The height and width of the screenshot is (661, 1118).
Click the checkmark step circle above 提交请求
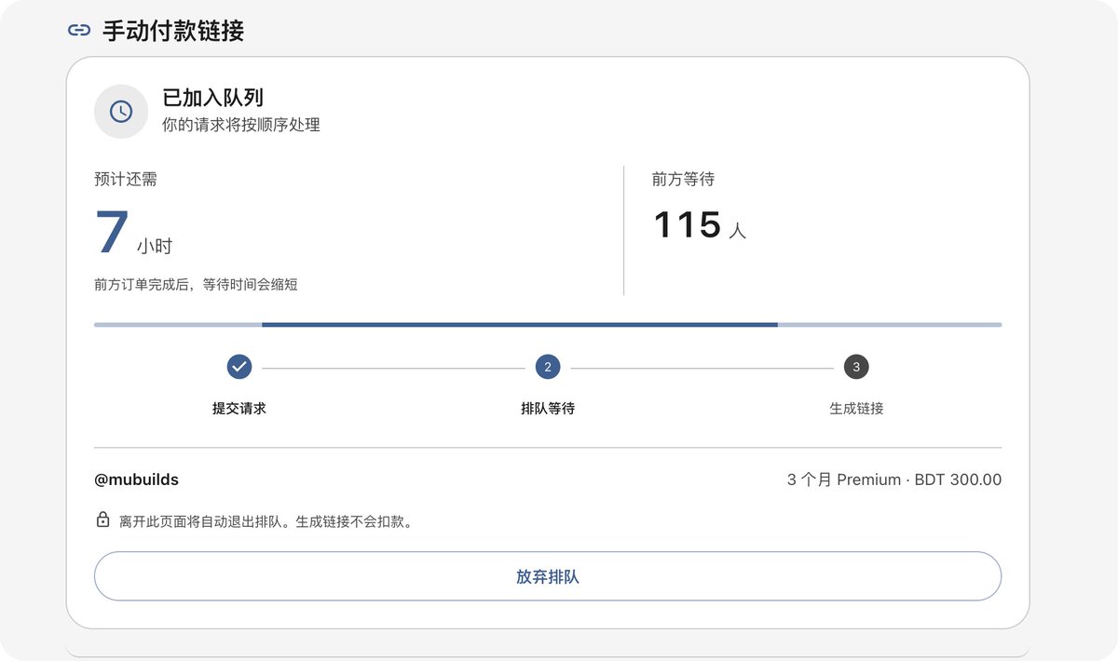[x=239, y=367]
